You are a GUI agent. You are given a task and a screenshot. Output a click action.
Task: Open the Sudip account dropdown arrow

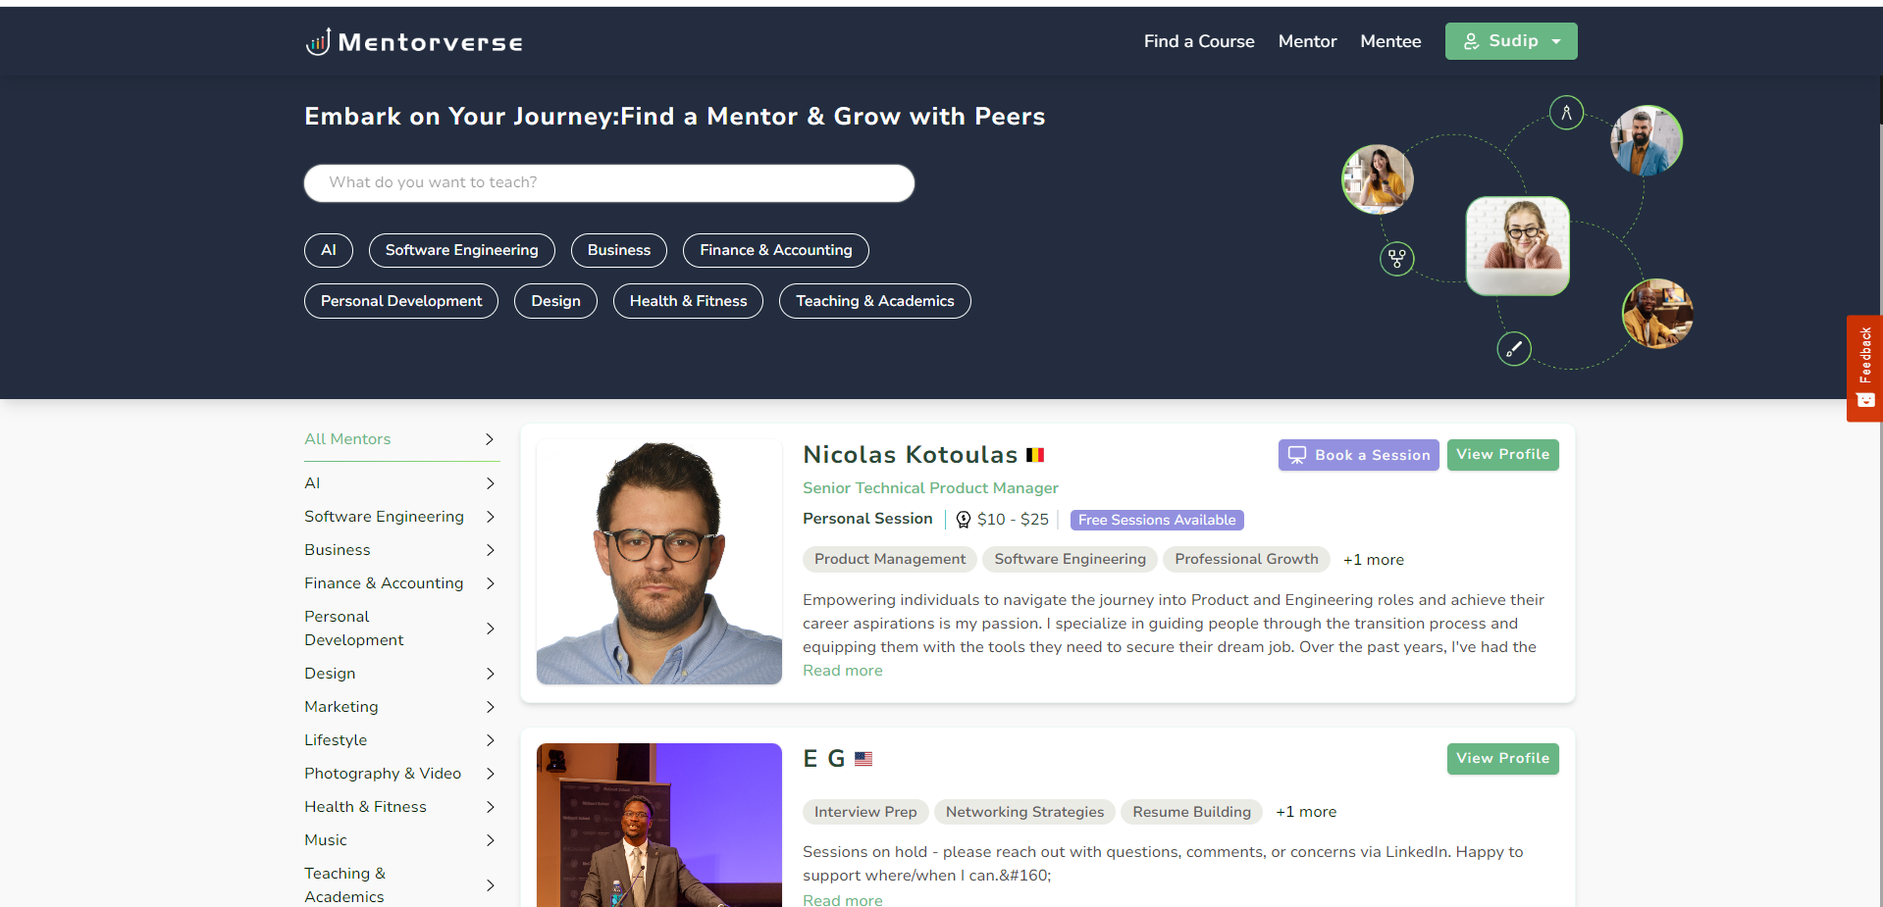coord(1555,40)
